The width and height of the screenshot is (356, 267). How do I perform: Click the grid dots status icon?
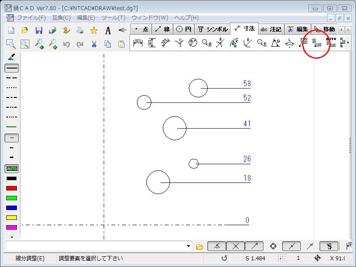click(x=281, y=258)
